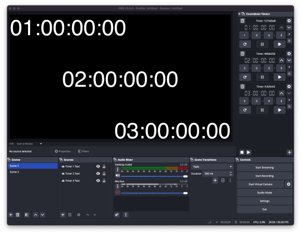Image resolution: width=301 pixels, height=234 pixels.
Task: Reset the third countdown timer
Action: tap(244, 109)
